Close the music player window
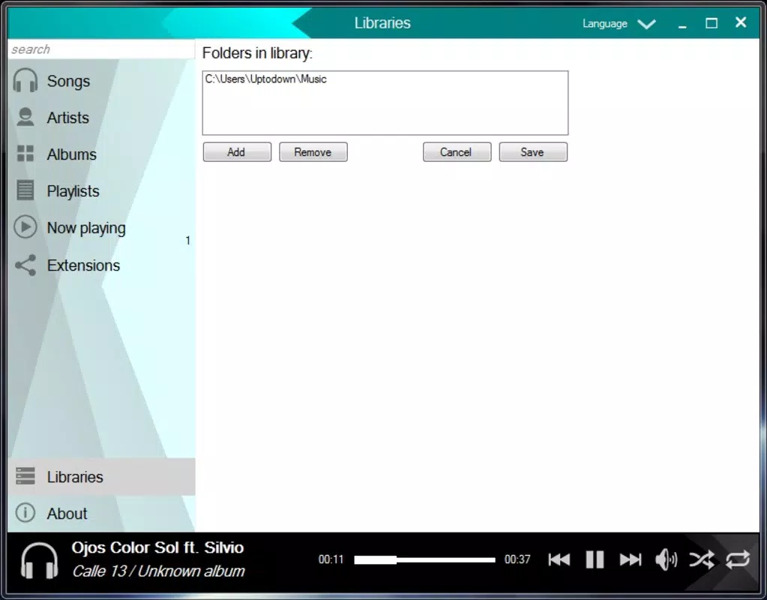The width and height of the screenshot is (767, 600). pos(741,22)
